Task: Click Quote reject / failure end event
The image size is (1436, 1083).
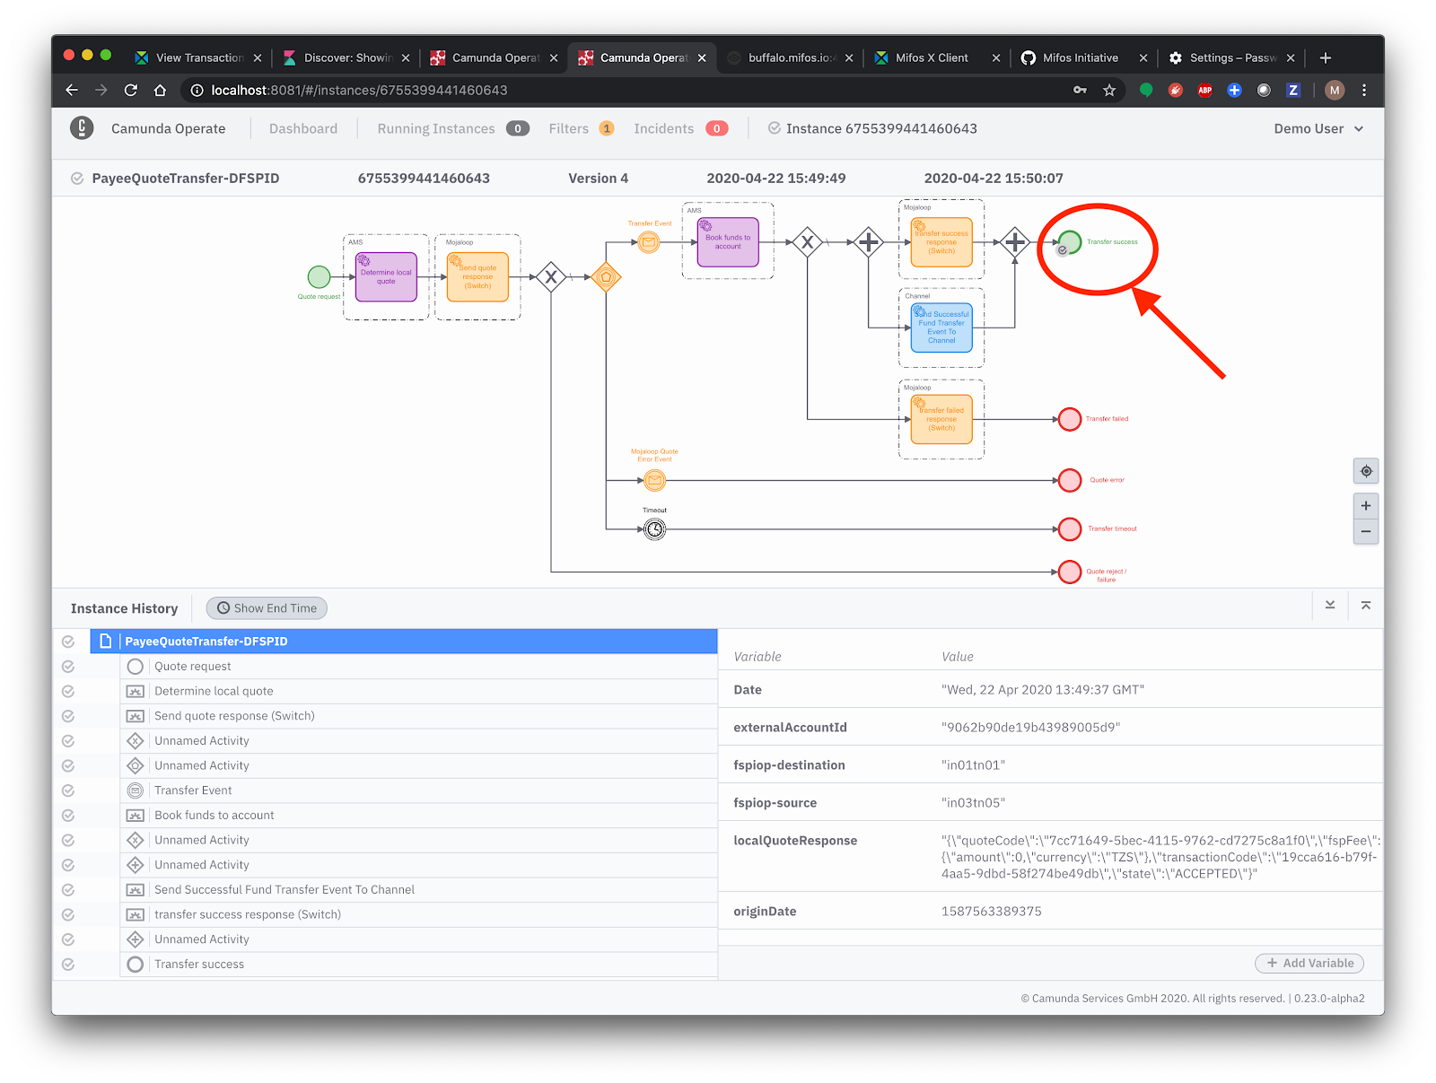Action: (1070, 572)
